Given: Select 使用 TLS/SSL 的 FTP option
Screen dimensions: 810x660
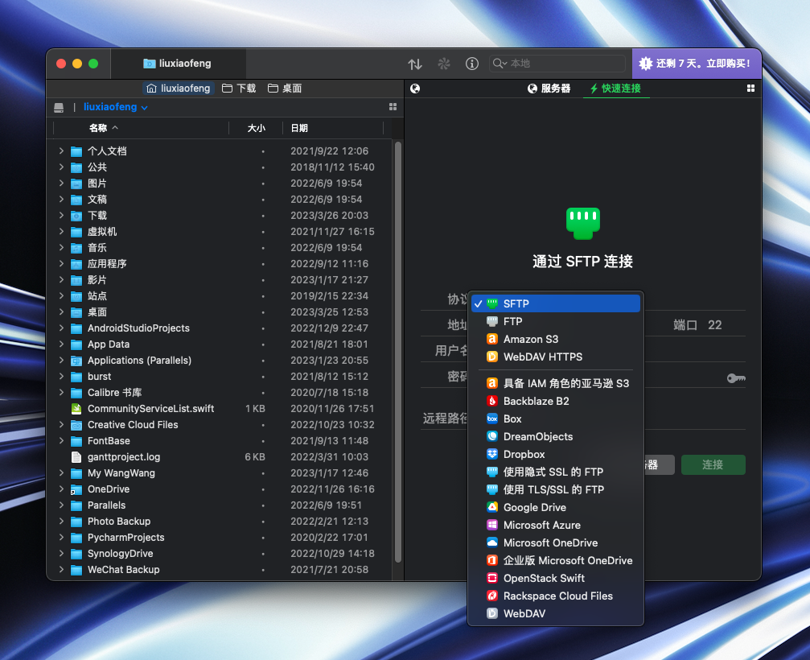Looking at the screenshot, I should tap(556, 489).
